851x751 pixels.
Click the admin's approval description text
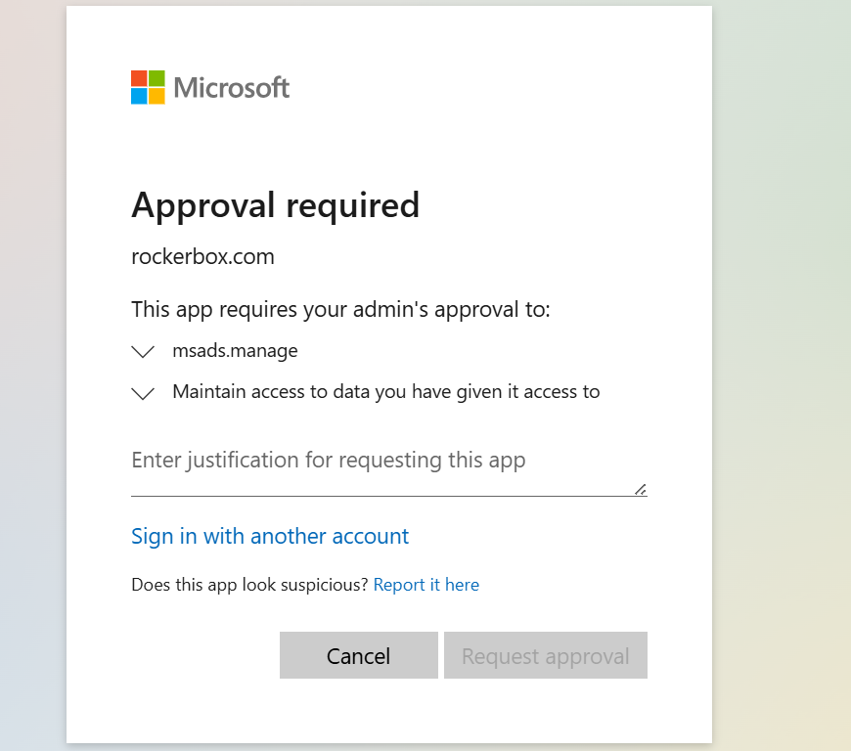pos(340,310)
